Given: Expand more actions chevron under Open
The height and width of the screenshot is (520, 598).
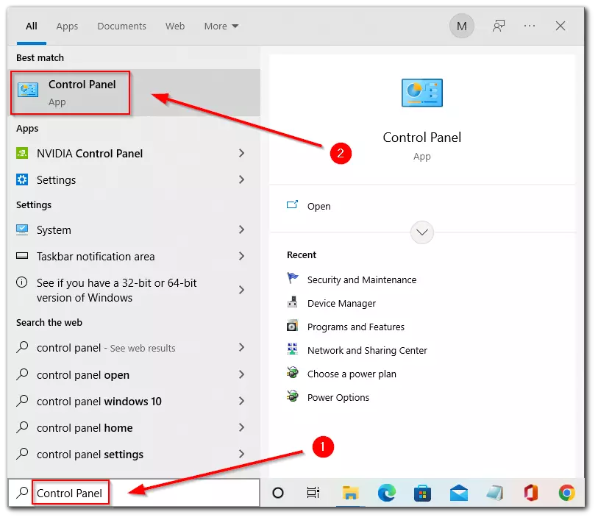Looking at the screenshot, I should tap(421, 232).
